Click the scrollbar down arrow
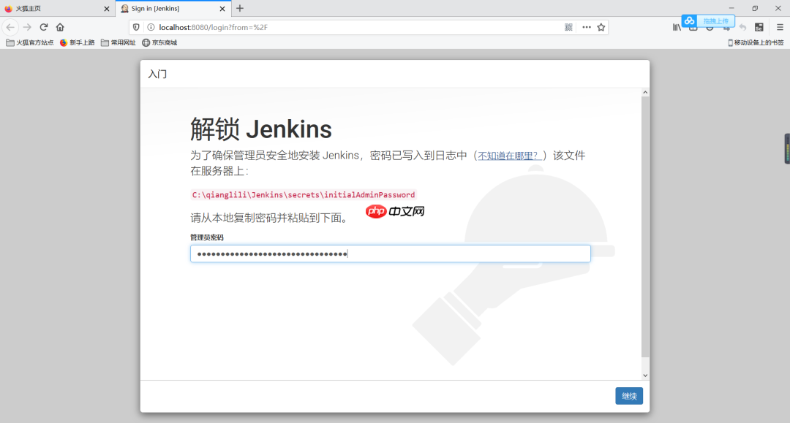The image size is (790, 423). 644,375
